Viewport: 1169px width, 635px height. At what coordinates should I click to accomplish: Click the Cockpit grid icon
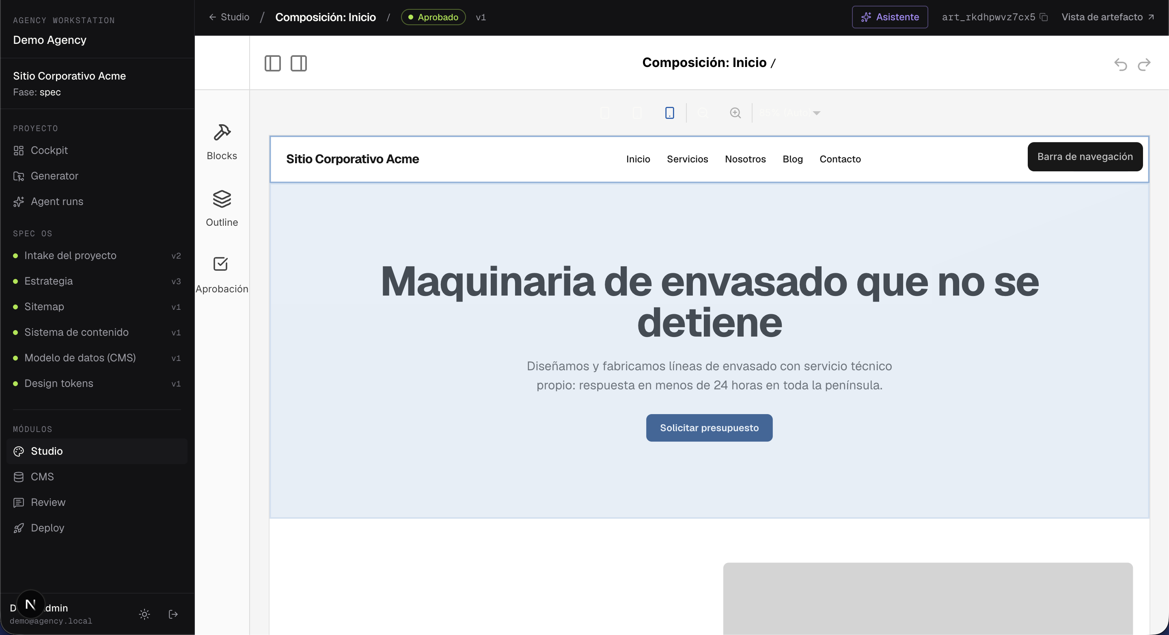click(x=19, y=150)
